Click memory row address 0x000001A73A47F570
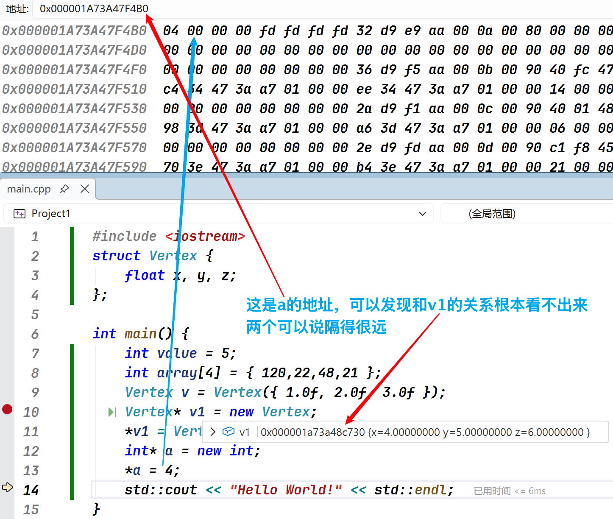613x519 pixels. tap(74, 148)
